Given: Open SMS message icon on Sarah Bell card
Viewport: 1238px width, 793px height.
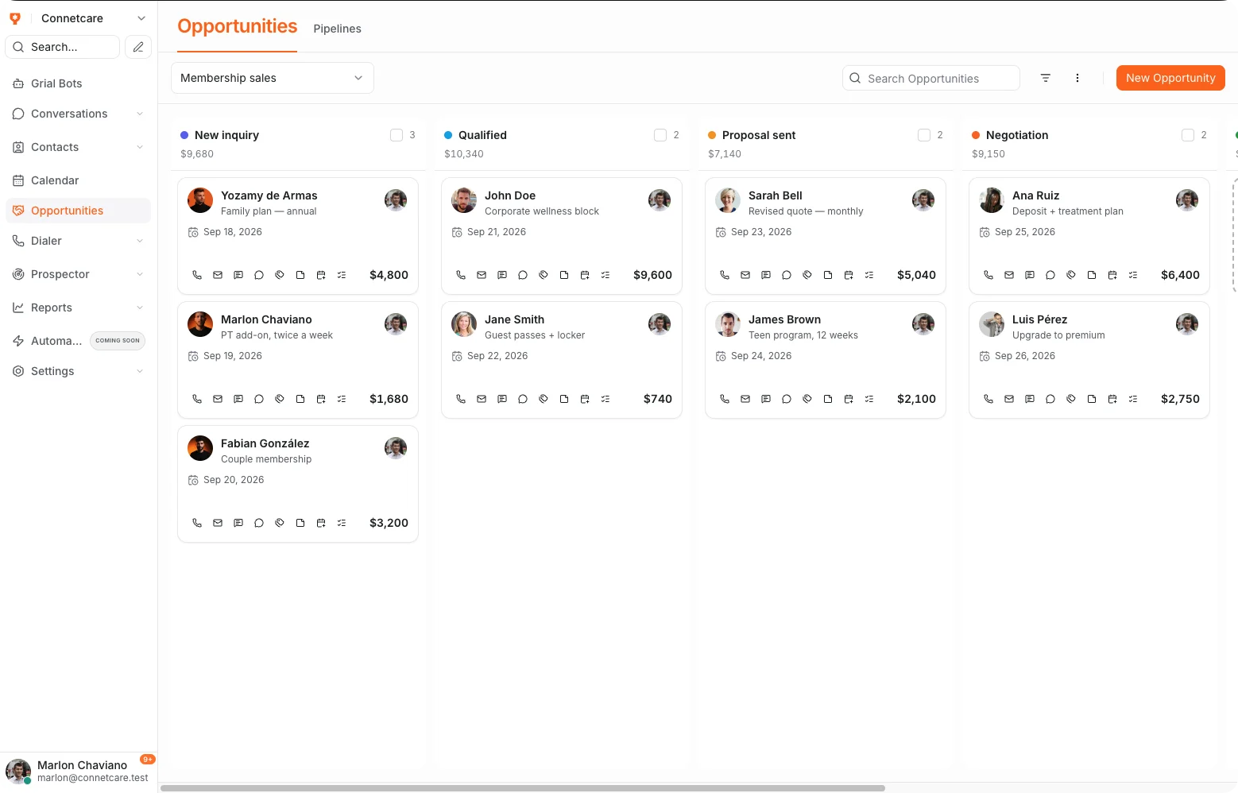Looking at the screenshot, I should point(766,275).
